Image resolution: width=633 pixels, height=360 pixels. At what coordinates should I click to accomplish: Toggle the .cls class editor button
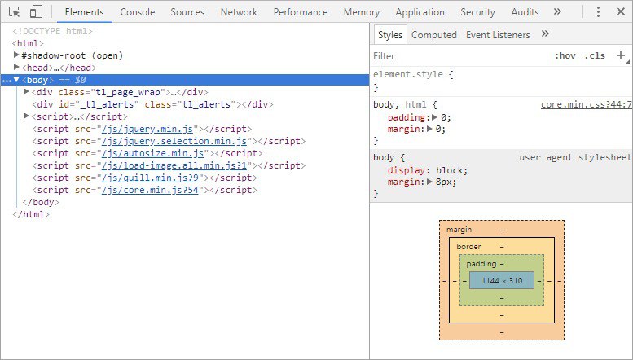(595, 55)
